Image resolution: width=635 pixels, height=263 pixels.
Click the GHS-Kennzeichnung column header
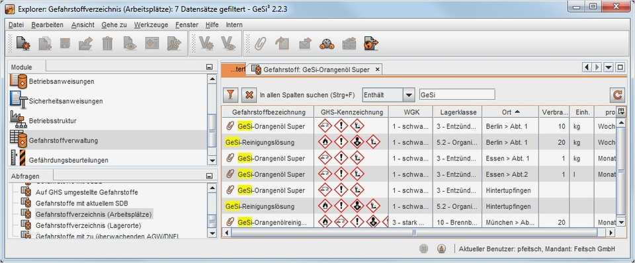(x=351, y=112)
